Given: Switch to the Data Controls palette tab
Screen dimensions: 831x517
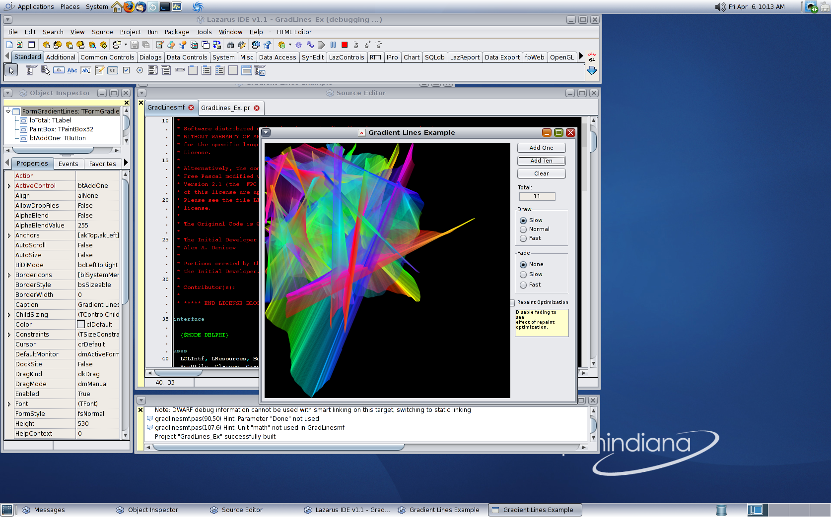Looking at the screenshot, I should (187, 57).
